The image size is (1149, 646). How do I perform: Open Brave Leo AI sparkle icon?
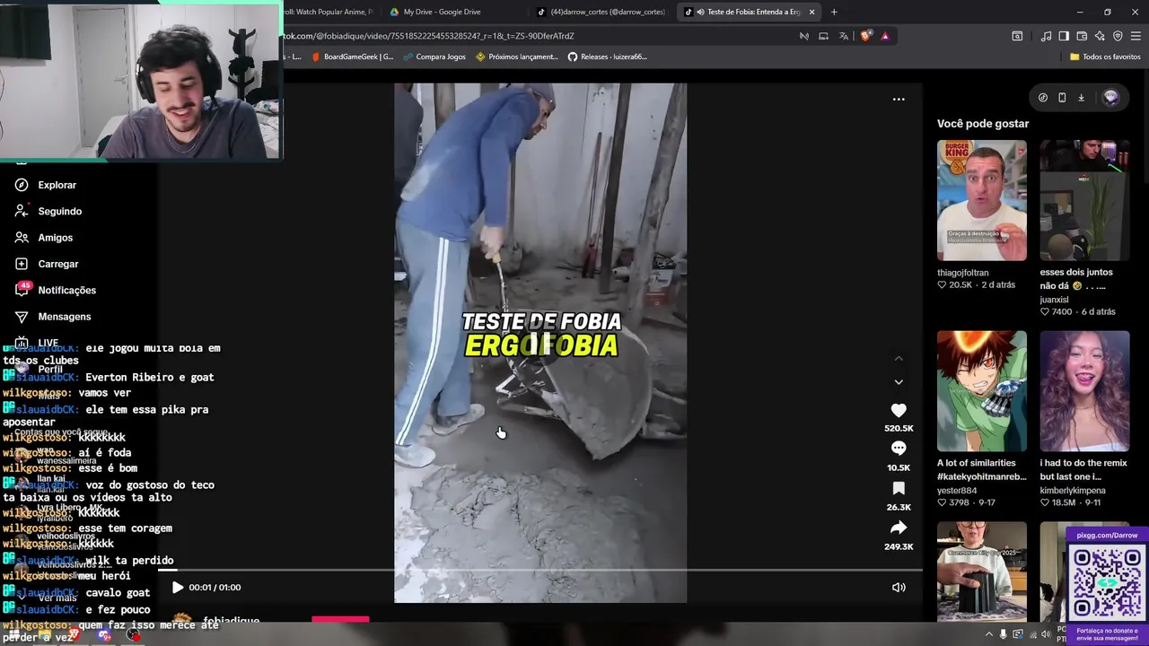[x=1100, y=36]
